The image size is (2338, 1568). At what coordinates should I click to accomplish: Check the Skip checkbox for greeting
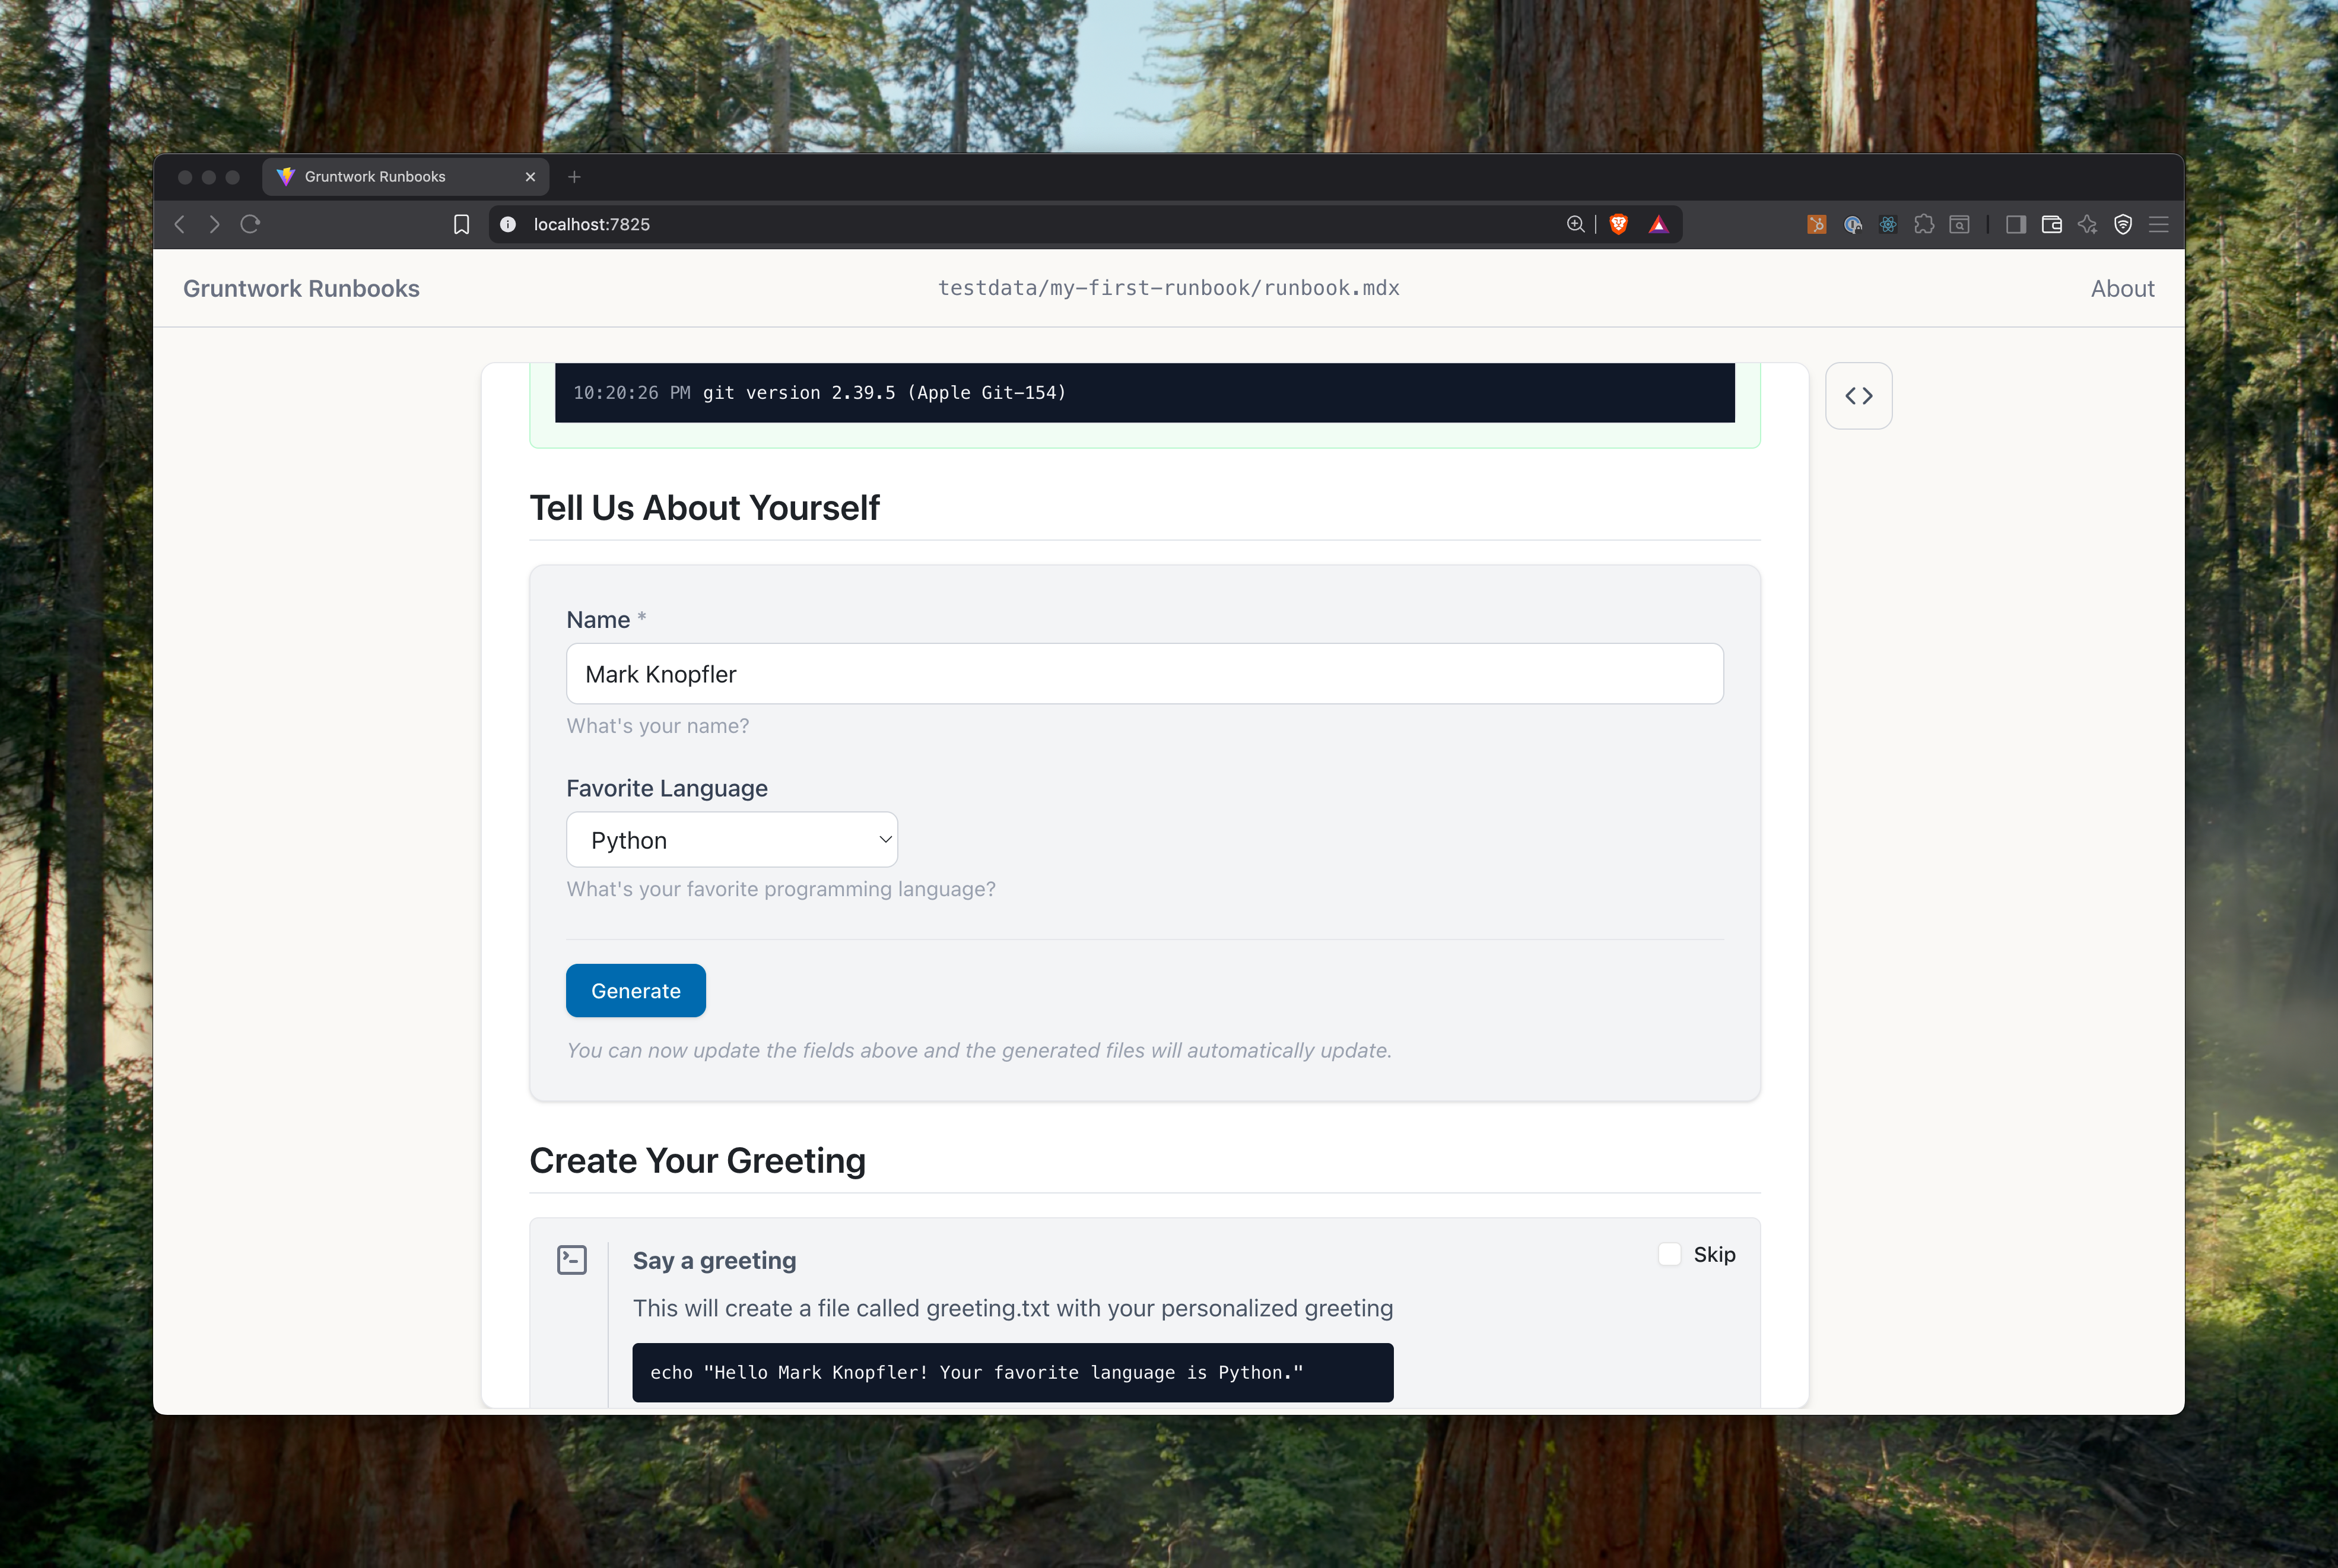pos(1669,1254)
